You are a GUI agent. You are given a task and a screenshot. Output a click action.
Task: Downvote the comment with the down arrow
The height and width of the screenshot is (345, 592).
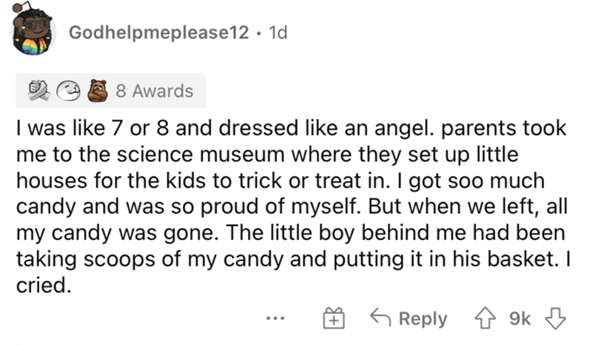pos(554,318)
